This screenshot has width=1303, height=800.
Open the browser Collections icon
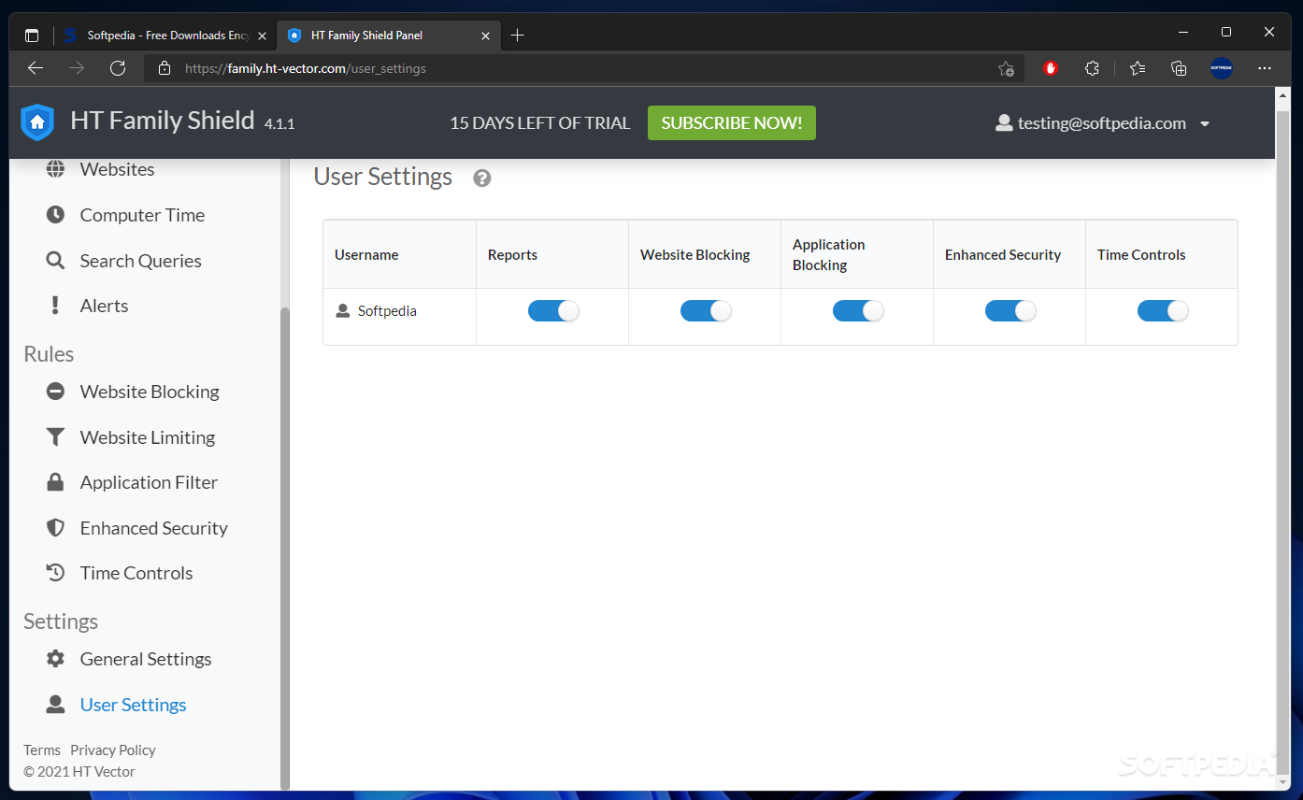click(x=1179, y=68)
